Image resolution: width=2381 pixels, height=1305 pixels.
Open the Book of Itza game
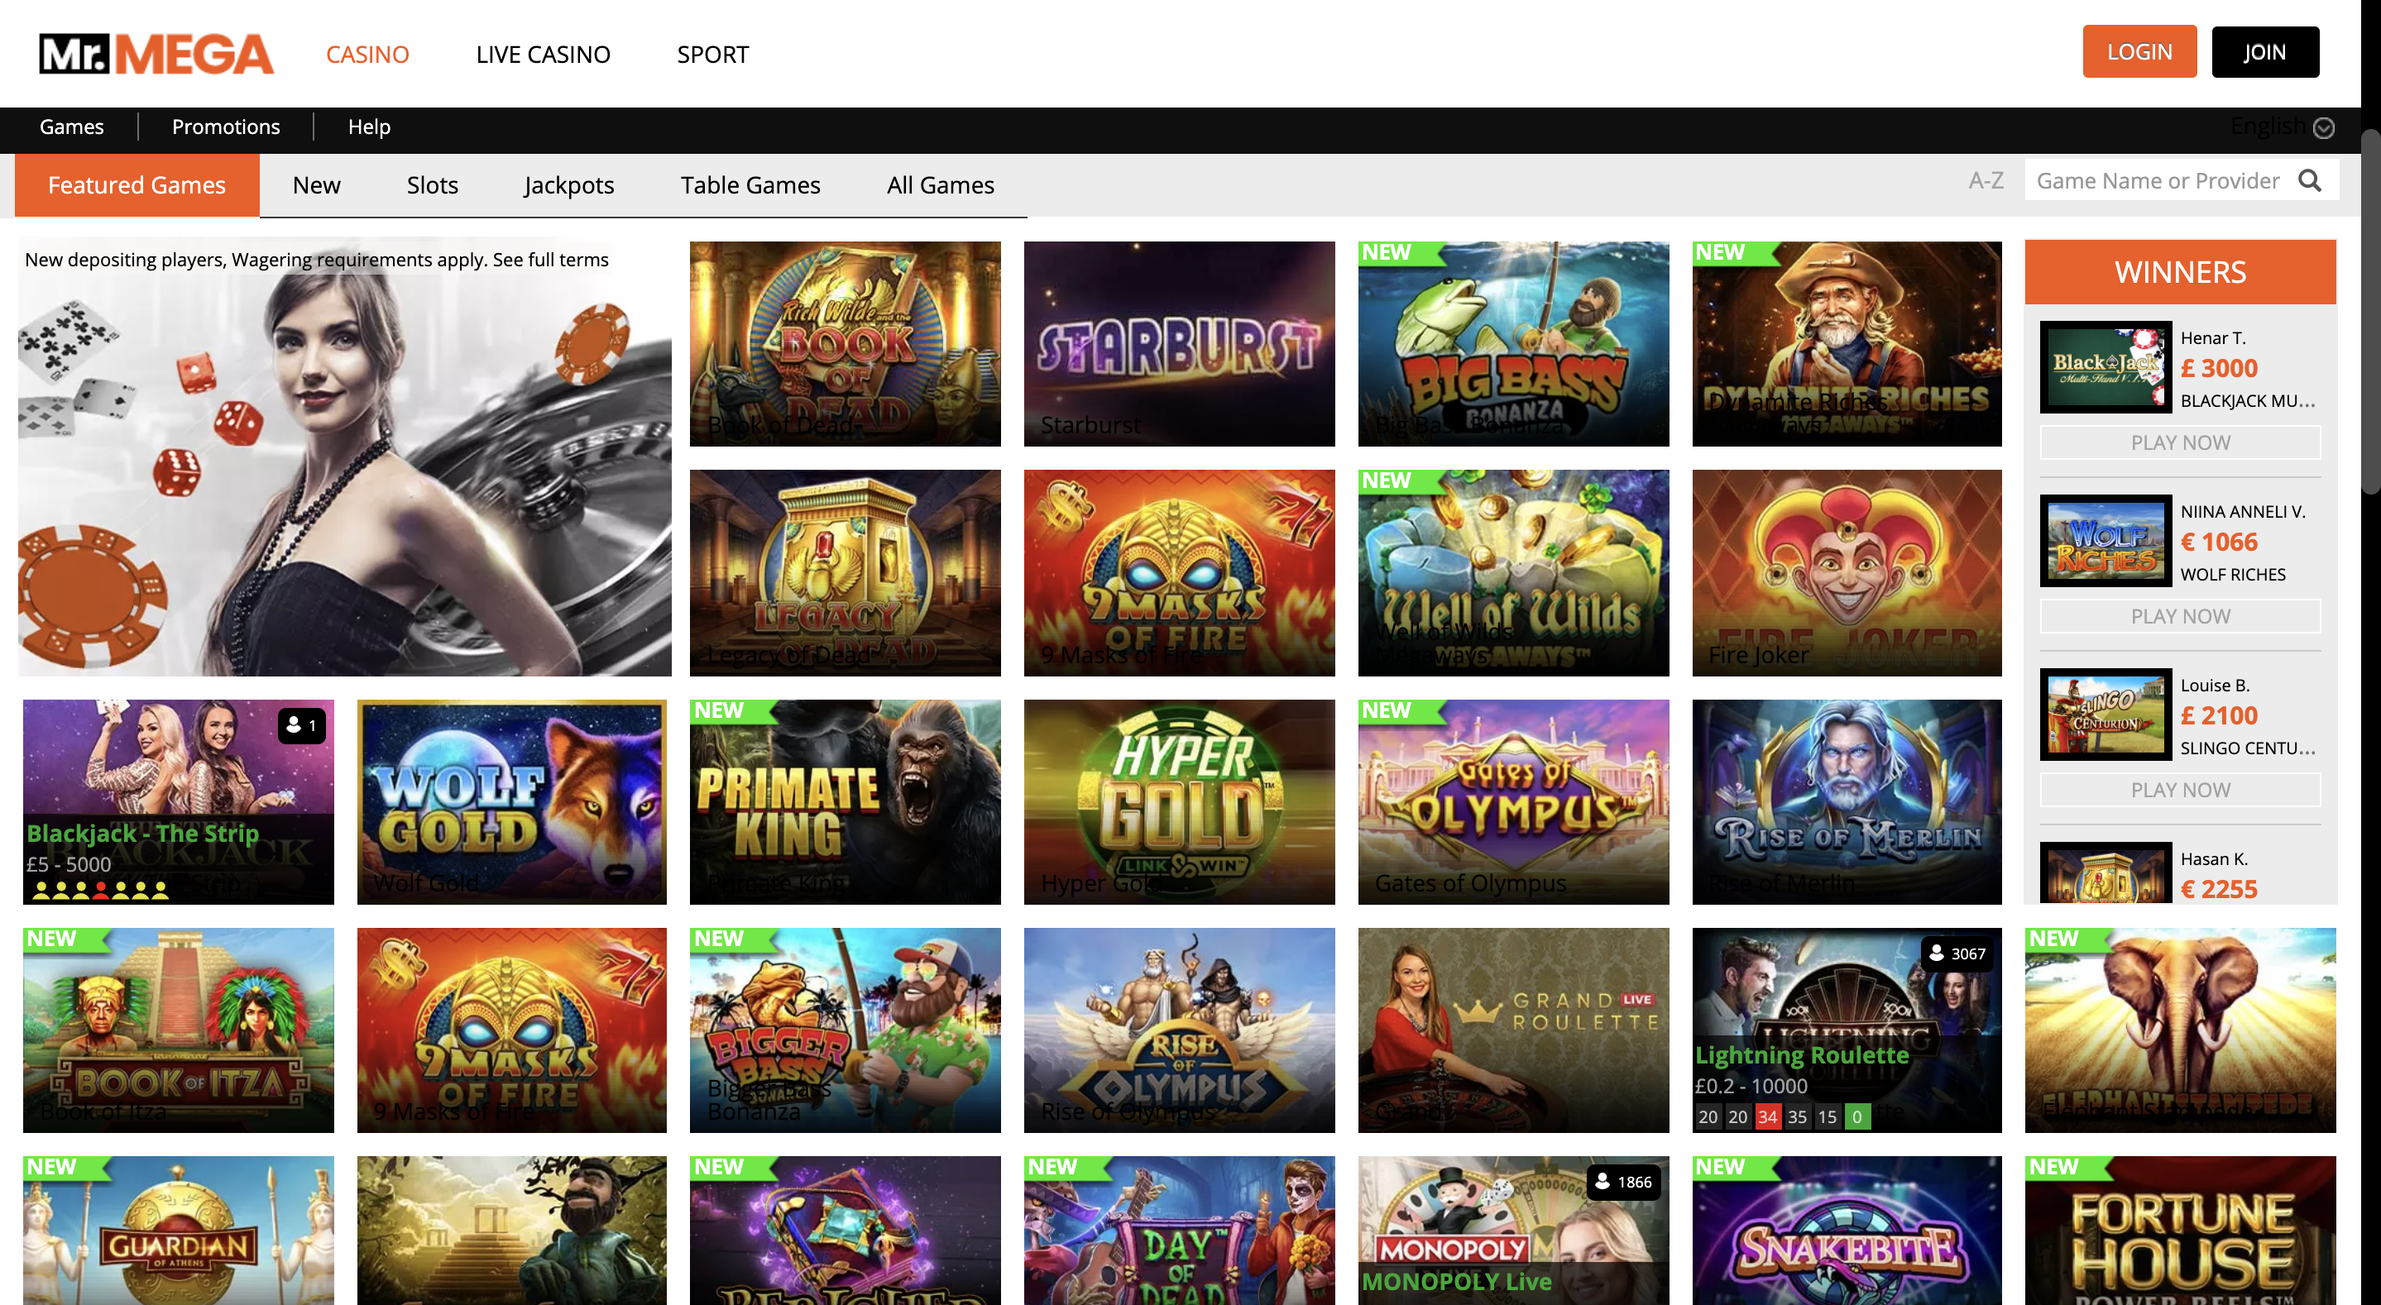tap(179, 1030)
